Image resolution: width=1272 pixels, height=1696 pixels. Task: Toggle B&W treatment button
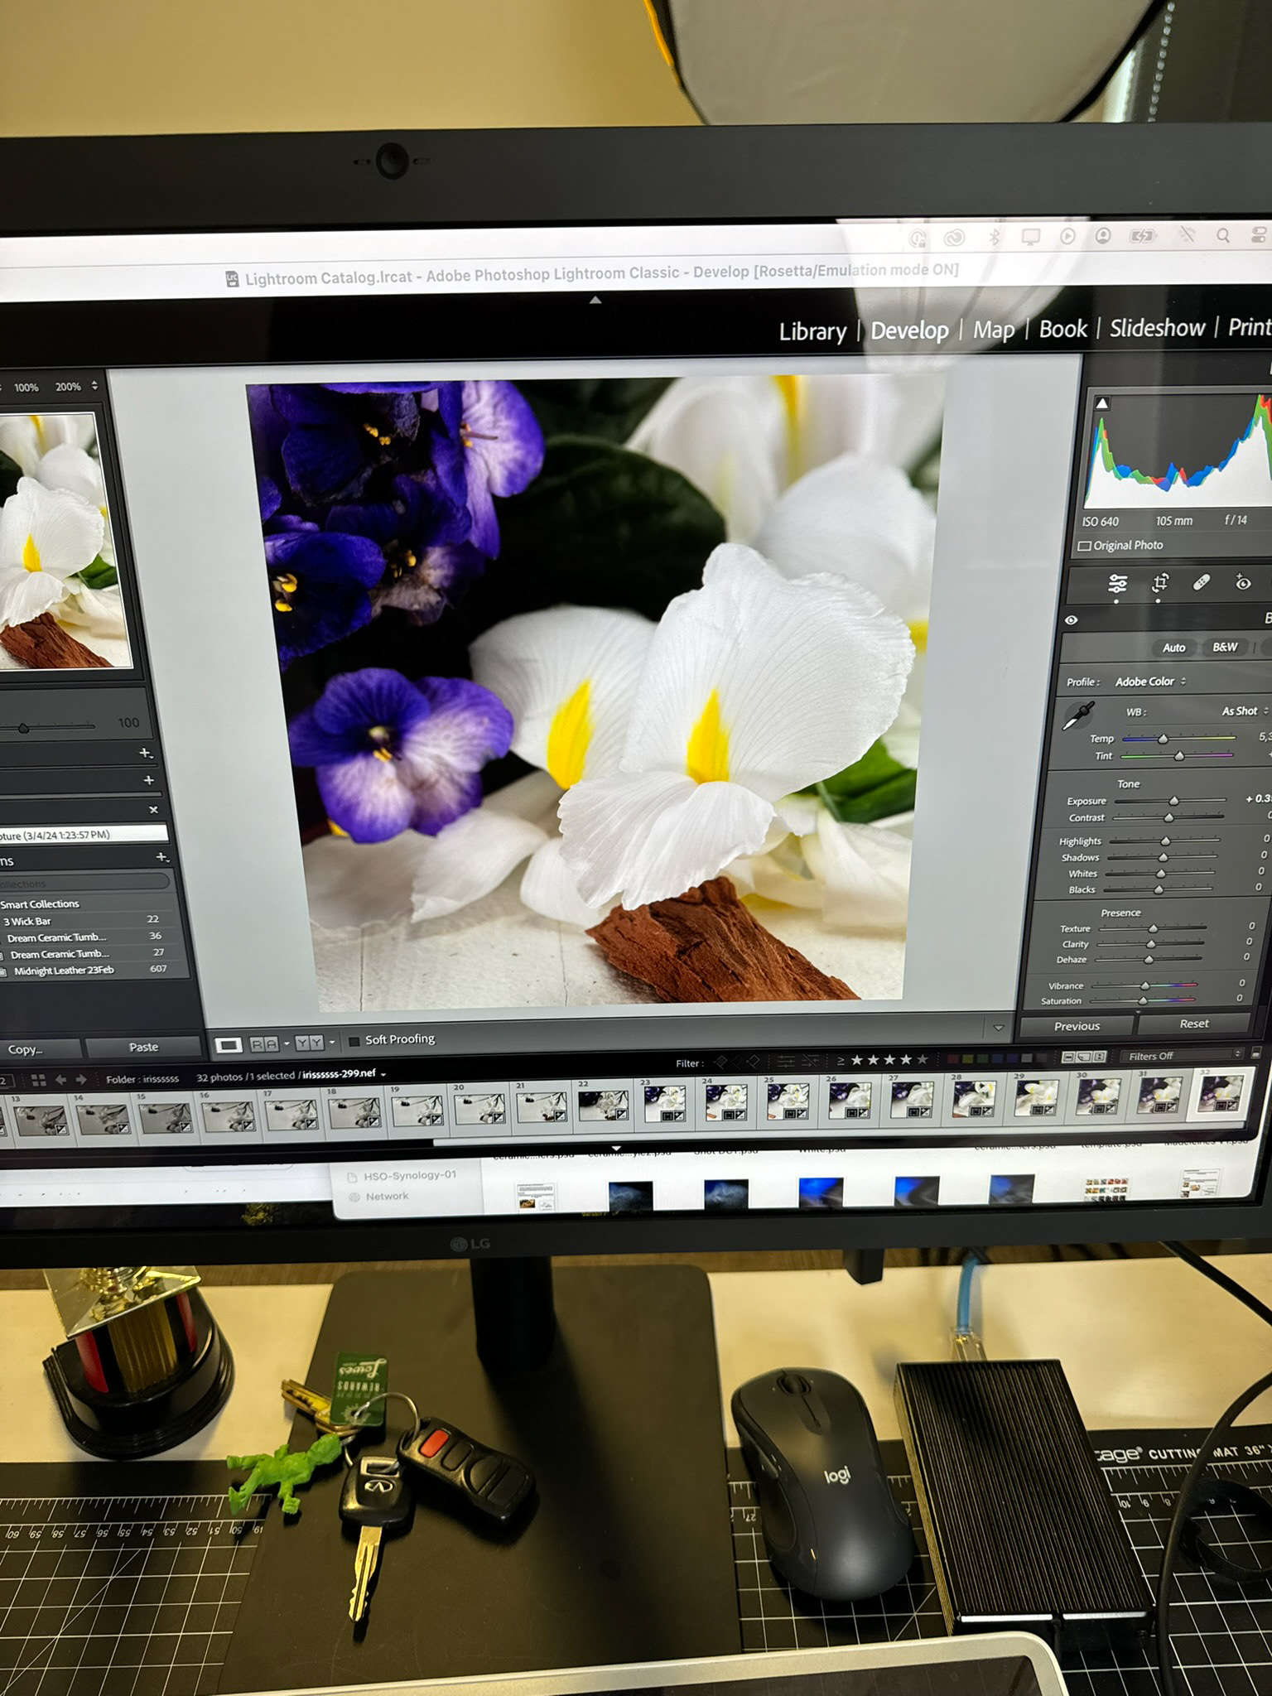point(1225,647)
